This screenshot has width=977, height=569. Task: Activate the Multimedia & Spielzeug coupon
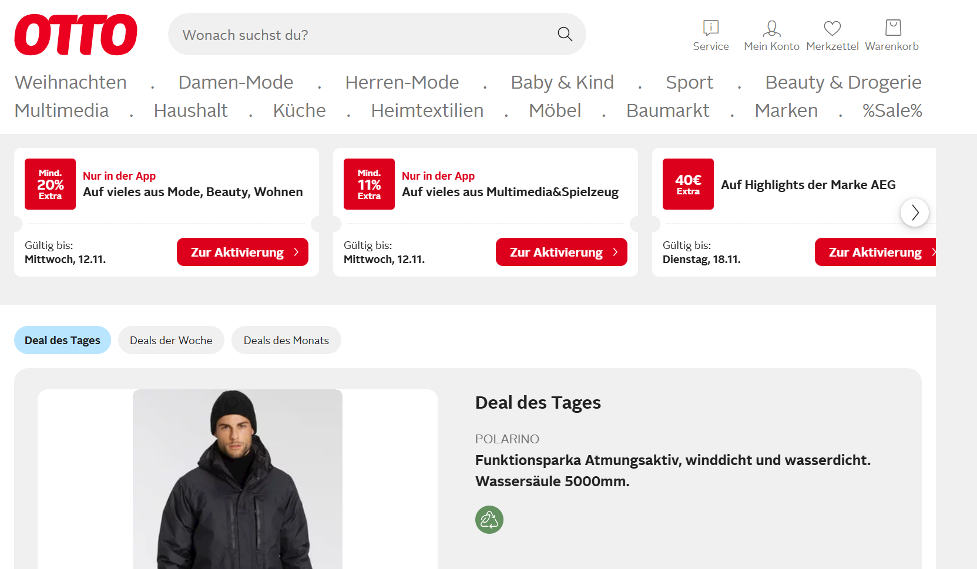pyautogui.click(x=561, y=252)
